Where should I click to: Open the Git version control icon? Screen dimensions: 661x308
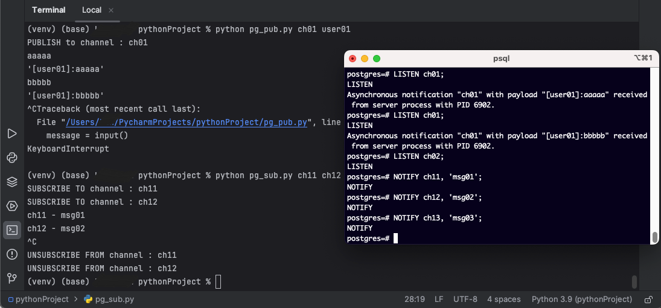click(x=11, y=278)
